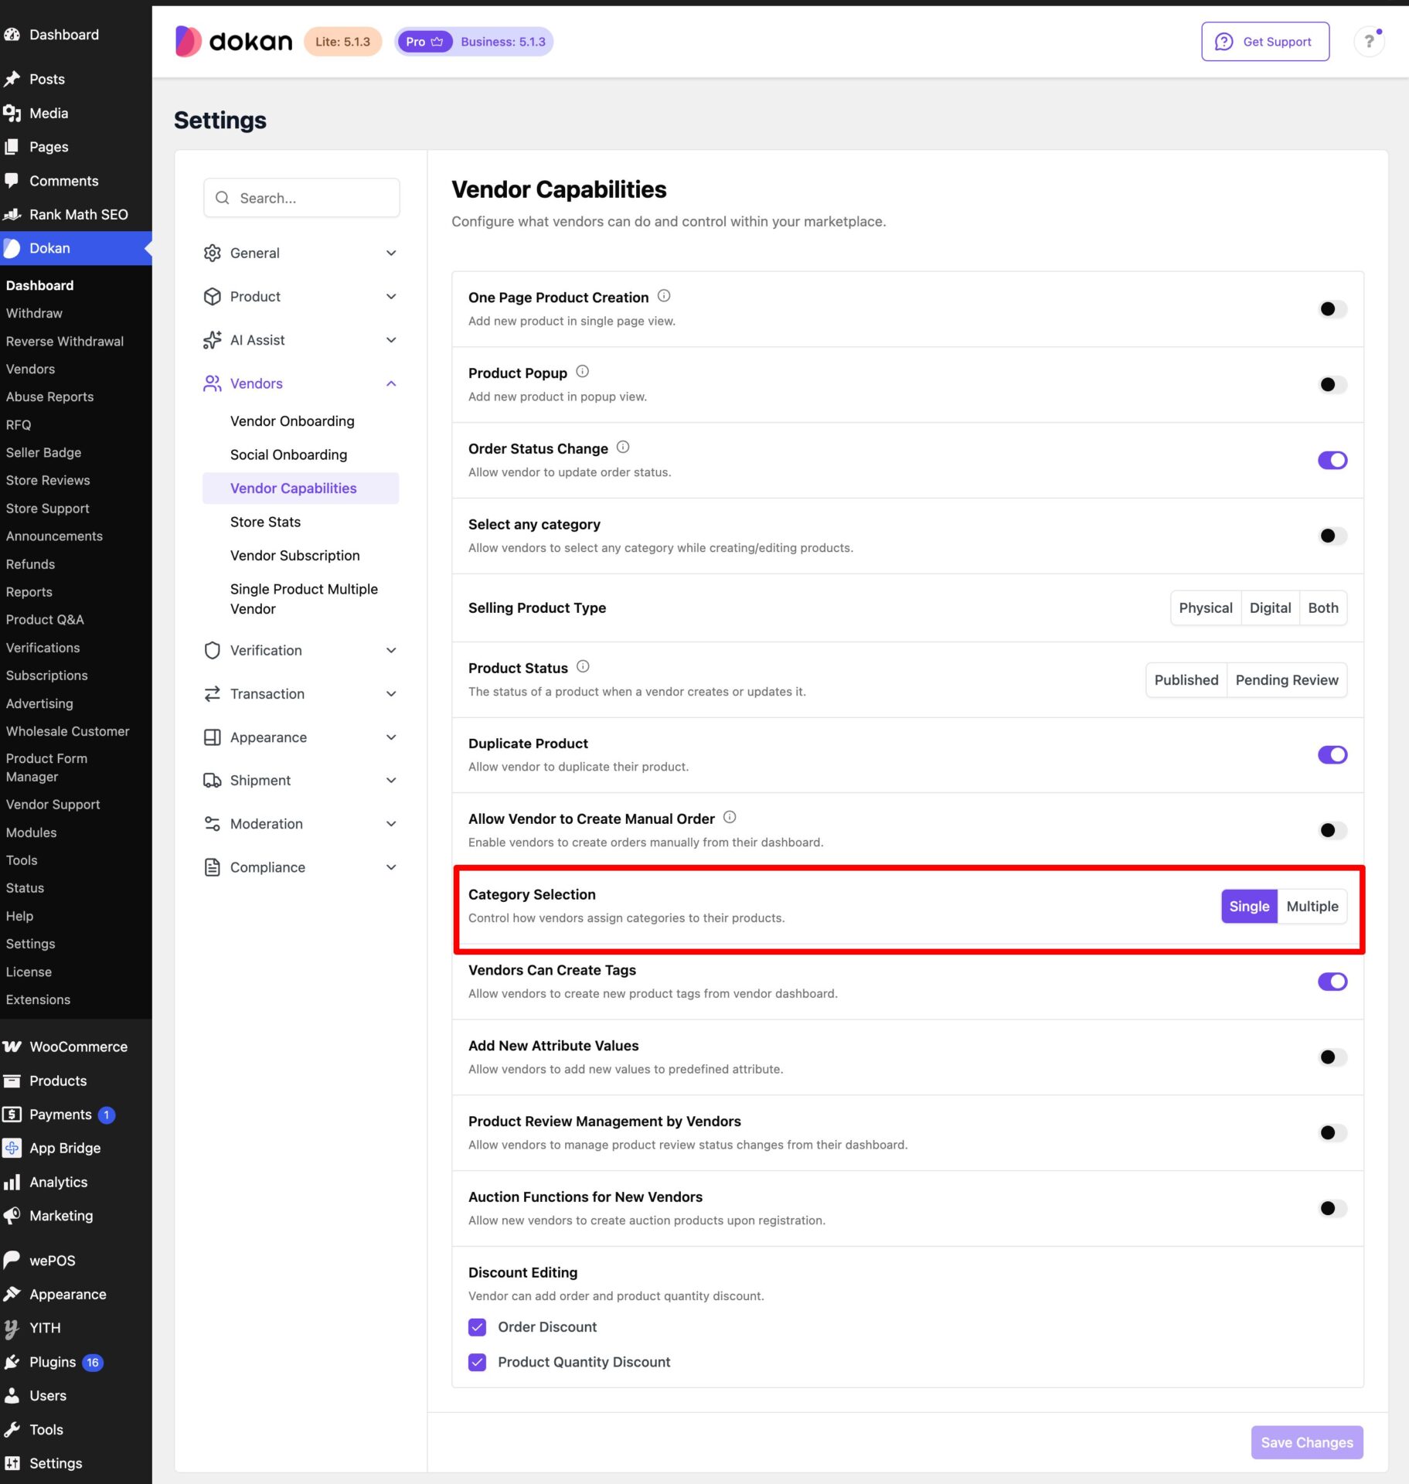Image resolution: width=1409 pixels, height=1484 pixels.
Task: Uncheck the Order Discount checkbox
Action: [477, 1327]
